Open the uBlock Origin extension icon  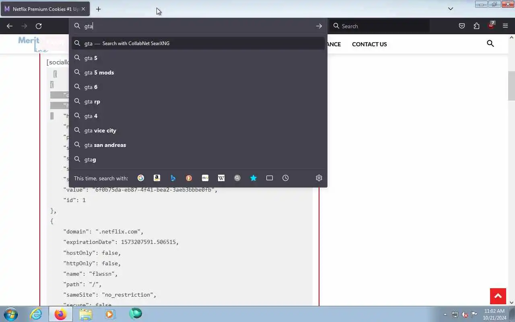(x=491, y=26)
